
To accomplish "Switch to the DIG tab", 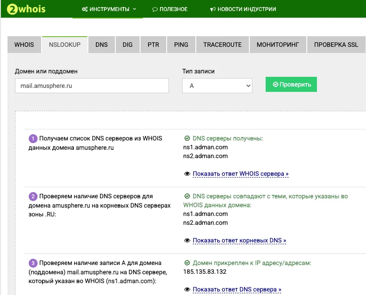I will [x=128, y=45].
